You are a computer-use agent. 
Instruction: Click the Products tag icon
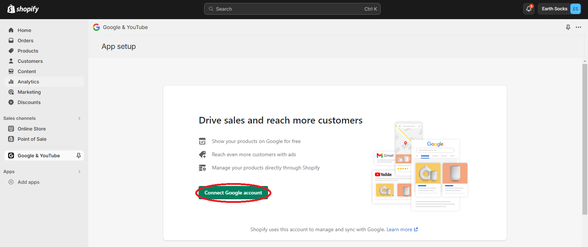(x=11, y=51)
